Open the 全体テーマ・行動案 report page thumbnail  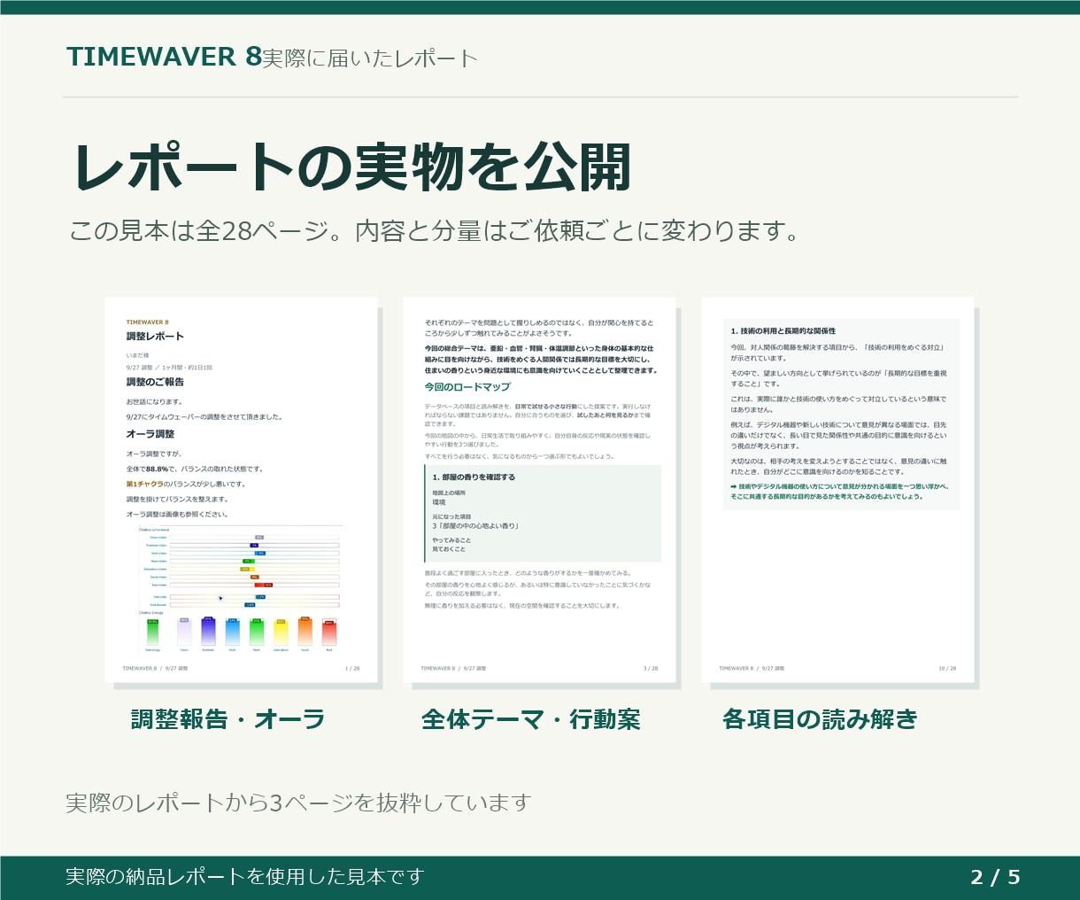pyautogui.click(x=540, y=490)
